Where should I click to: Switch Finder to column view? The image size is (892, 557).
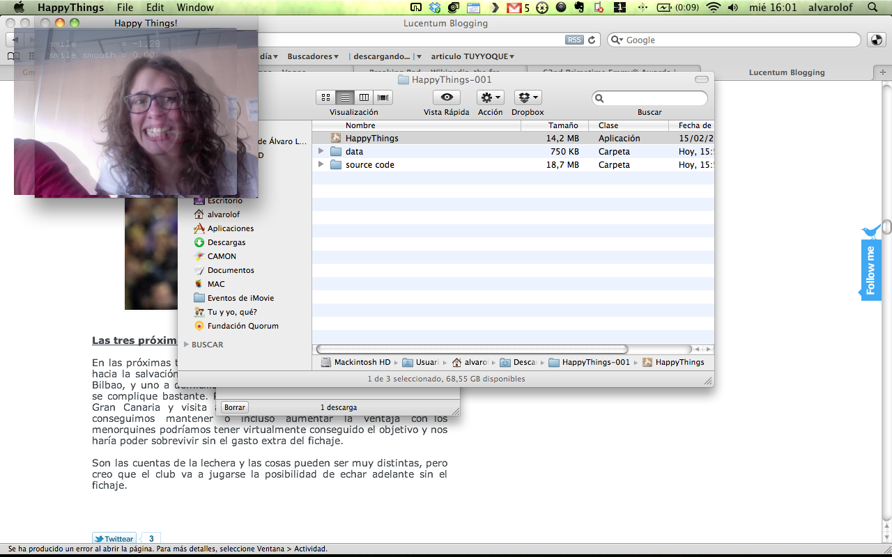click(x=364, y=97)
